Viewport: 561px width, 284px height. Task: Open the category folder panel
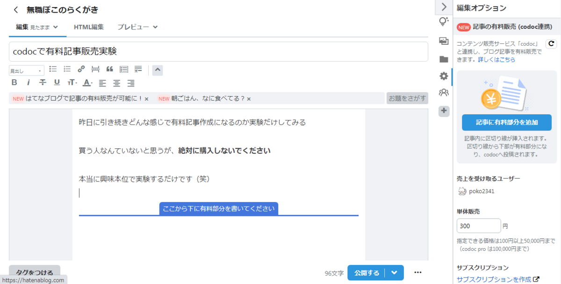(444, 59)
